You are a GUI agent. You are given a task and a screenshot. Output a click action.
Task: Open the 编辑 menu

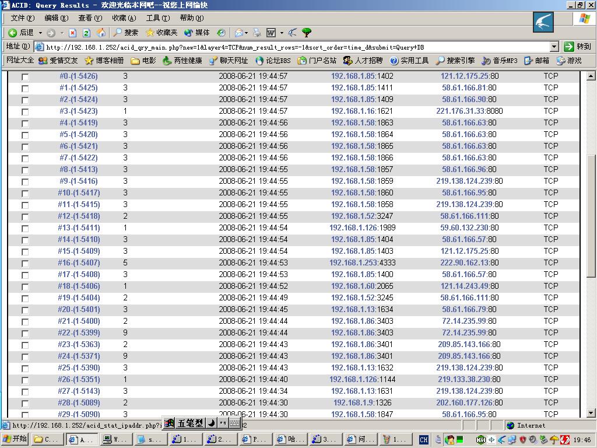57,18
